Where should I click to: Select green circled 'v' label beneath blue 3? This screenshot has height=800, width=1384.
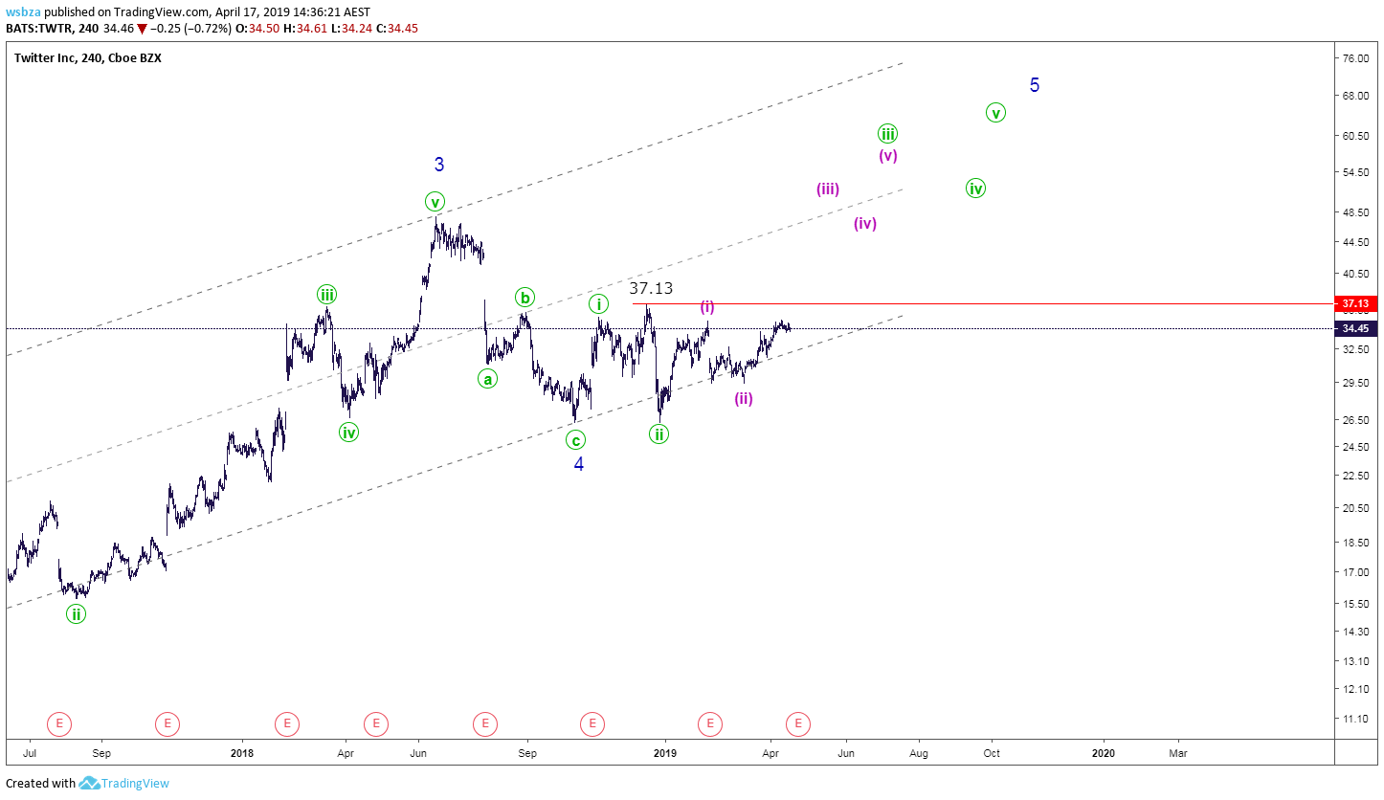(x=435, y=201)
